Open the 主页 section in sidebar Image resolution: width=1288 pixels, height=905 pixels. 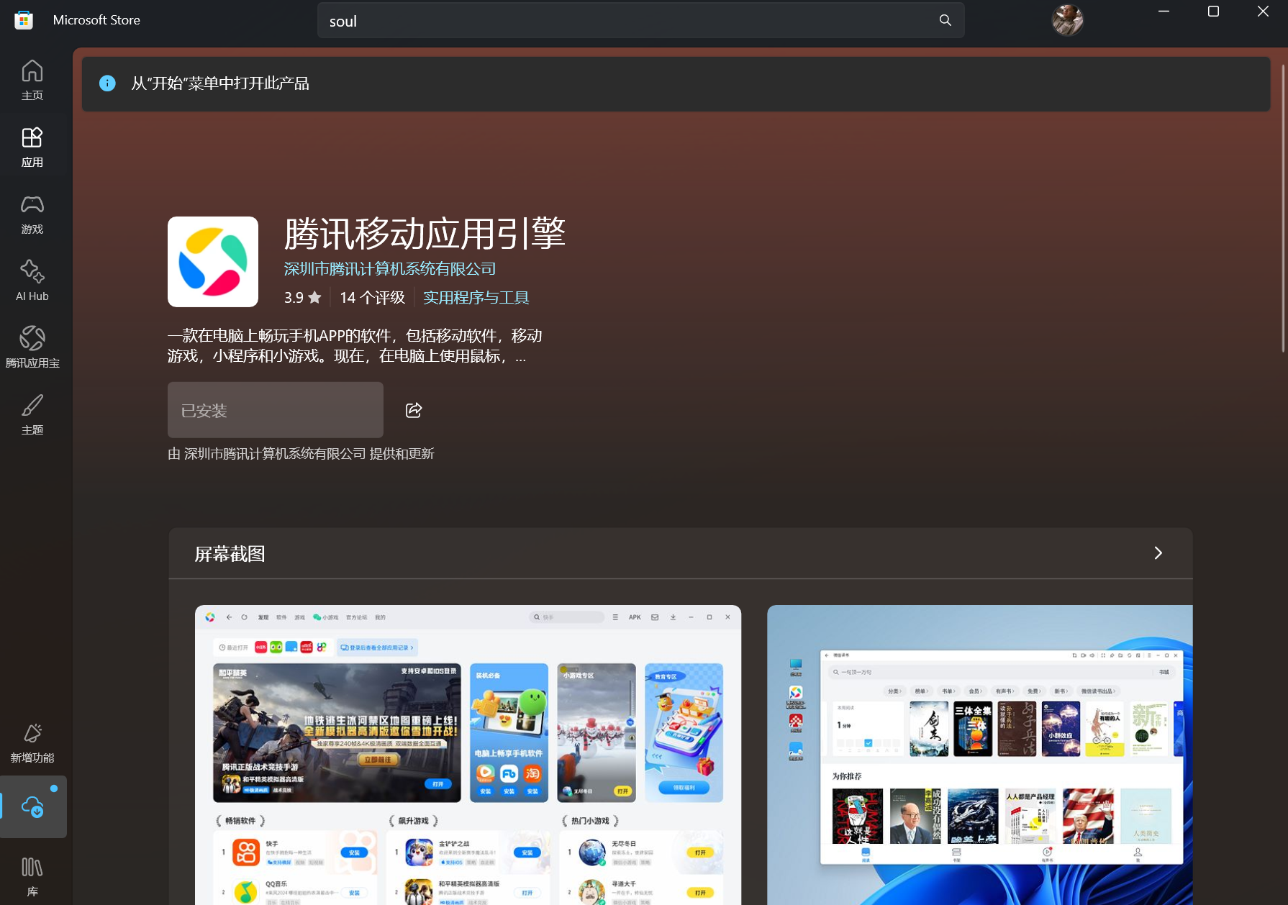(x=32, y=78)
